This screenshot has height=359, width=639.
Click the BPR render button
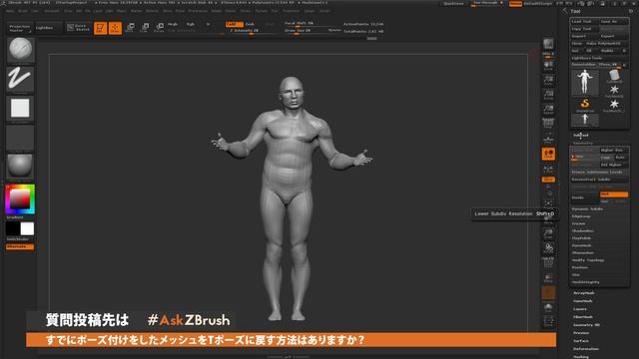[548, 45]
